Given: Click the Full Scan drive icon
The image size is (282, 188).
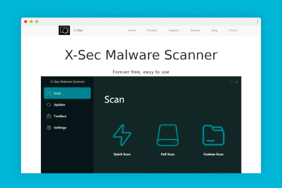Looking at the screenshot, I should [x=168, y=135].
